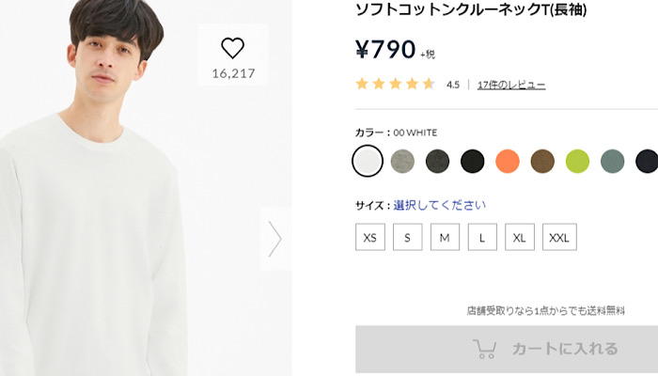Click the heart favorite icon
Image resolution: width=658 pixels, height=376 pixels.
(232, 48)
